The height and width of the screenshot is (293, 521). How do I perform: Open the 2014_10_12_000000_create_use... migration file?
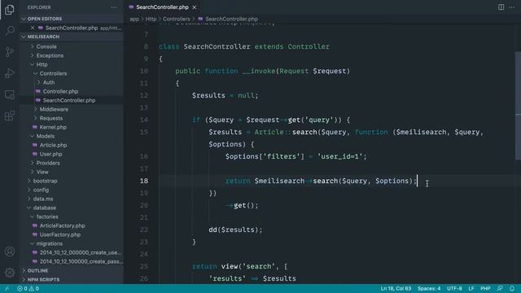point(81,253)
